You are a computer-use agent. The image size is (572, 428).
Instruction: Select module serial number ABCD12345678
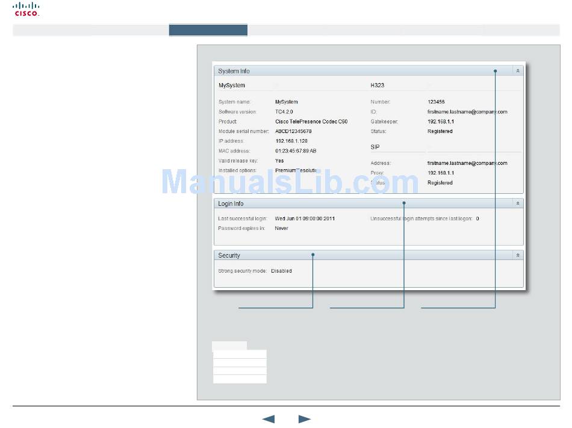pyautogui.click(x=293, y=131)
